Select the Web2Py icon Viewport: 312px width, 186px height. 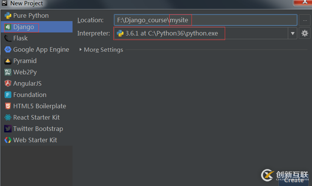tap(8, 72)
